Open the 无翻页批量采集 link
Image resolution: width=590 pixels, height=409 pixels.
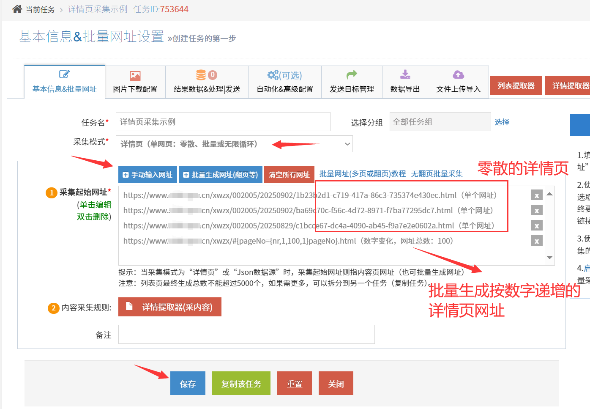point(437,174)
